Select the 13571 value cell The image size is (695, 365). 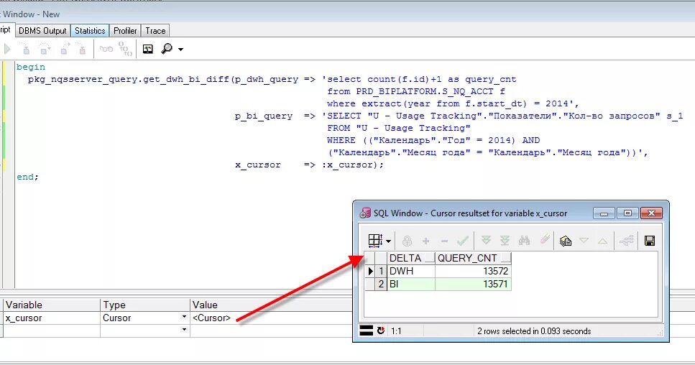[x=473, y=284]
